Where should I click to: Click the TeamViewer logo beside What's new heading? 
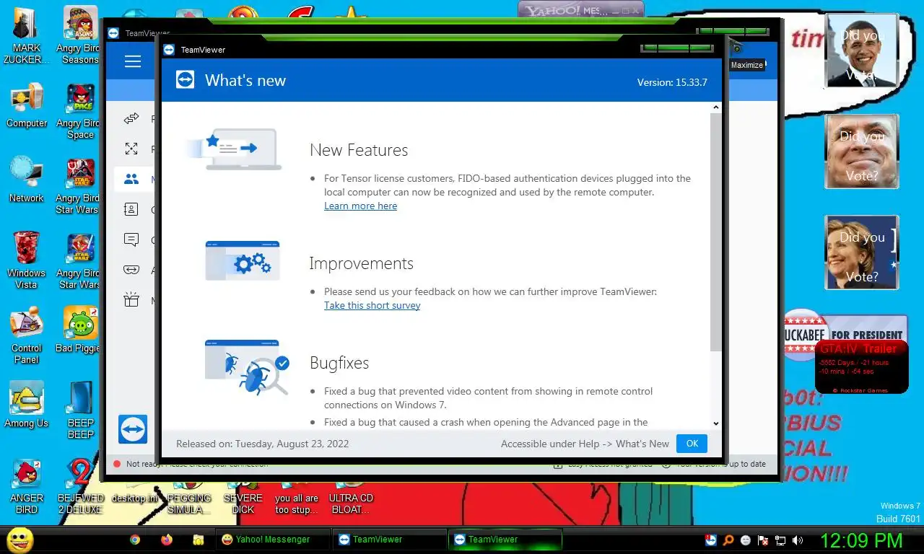[x=185, y=80]
